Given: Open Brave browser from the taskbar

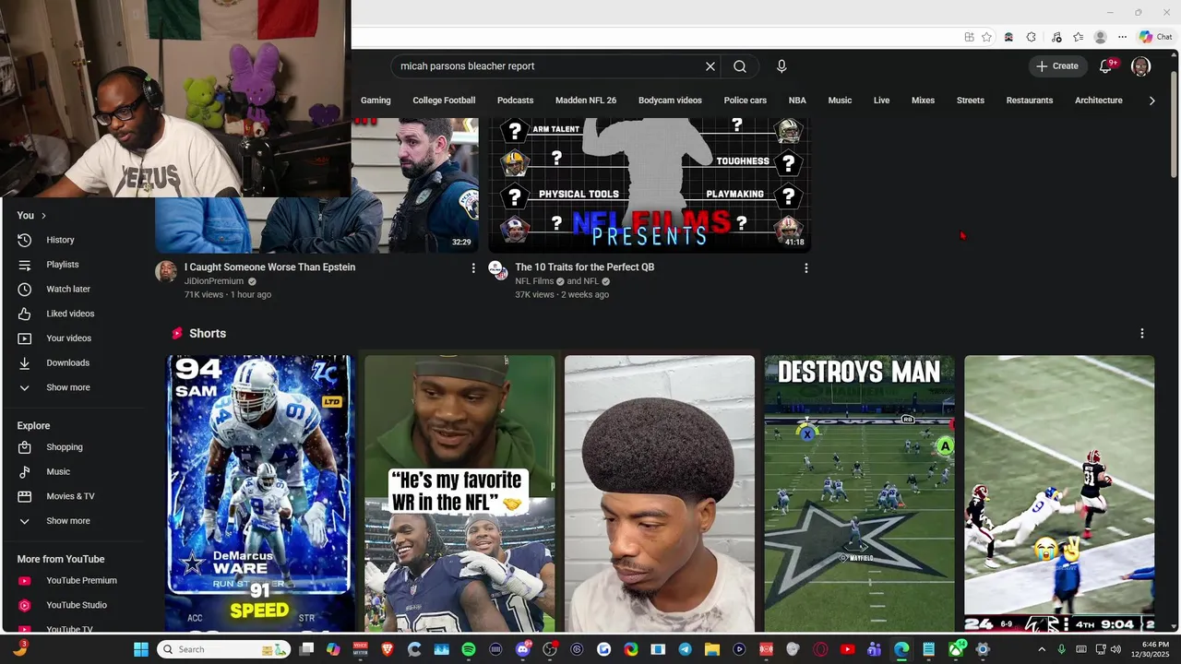Looking at the screenshot, I should pos(387,649).
